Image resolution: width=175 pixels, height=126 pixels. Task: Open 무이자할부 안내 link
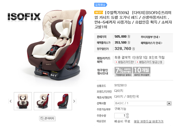click(150, 37)
